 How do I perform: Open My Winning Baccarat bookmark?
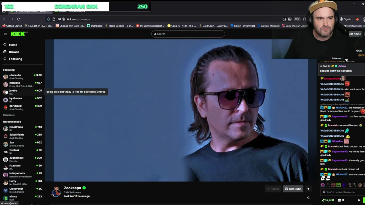click(x=150, y=26)
